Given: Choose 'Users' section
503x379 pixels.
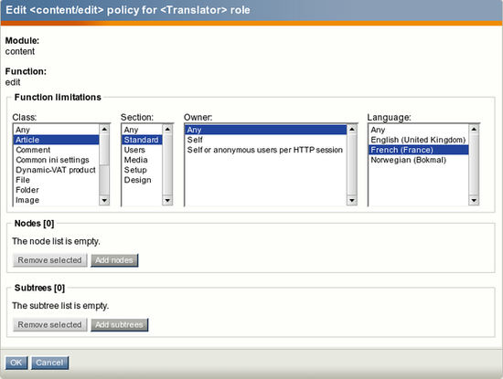Looking at the screenshot, I should [142, 150].
